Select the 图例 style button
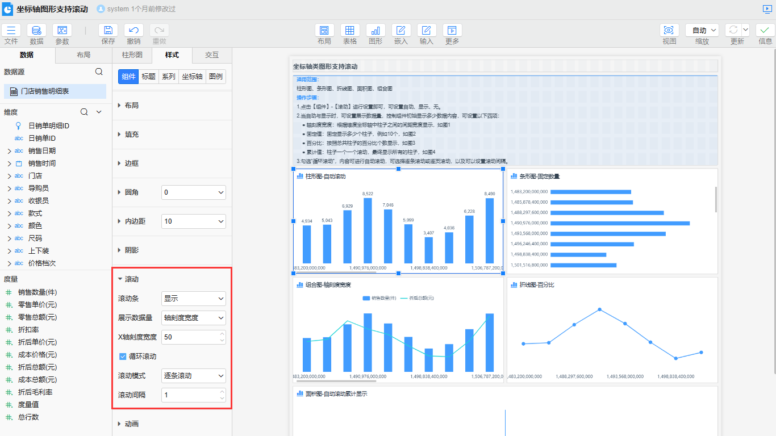776x436 pixels. [215, 77]
